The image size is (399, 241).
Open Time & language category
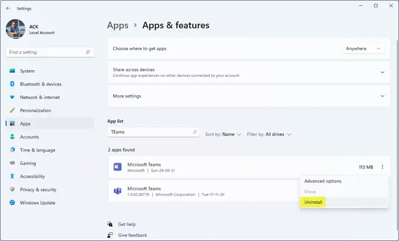50,150
